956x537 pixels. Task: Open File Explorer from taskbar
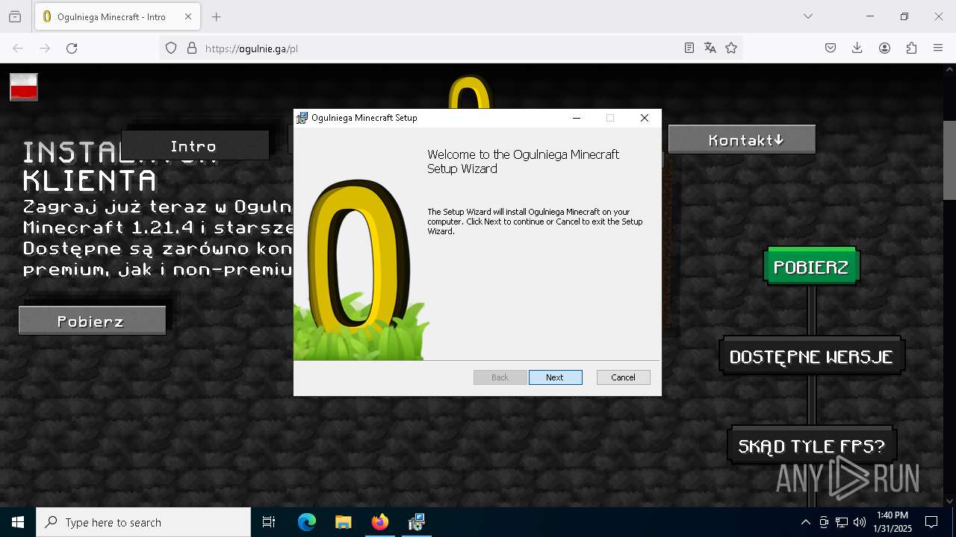[344, 522]
